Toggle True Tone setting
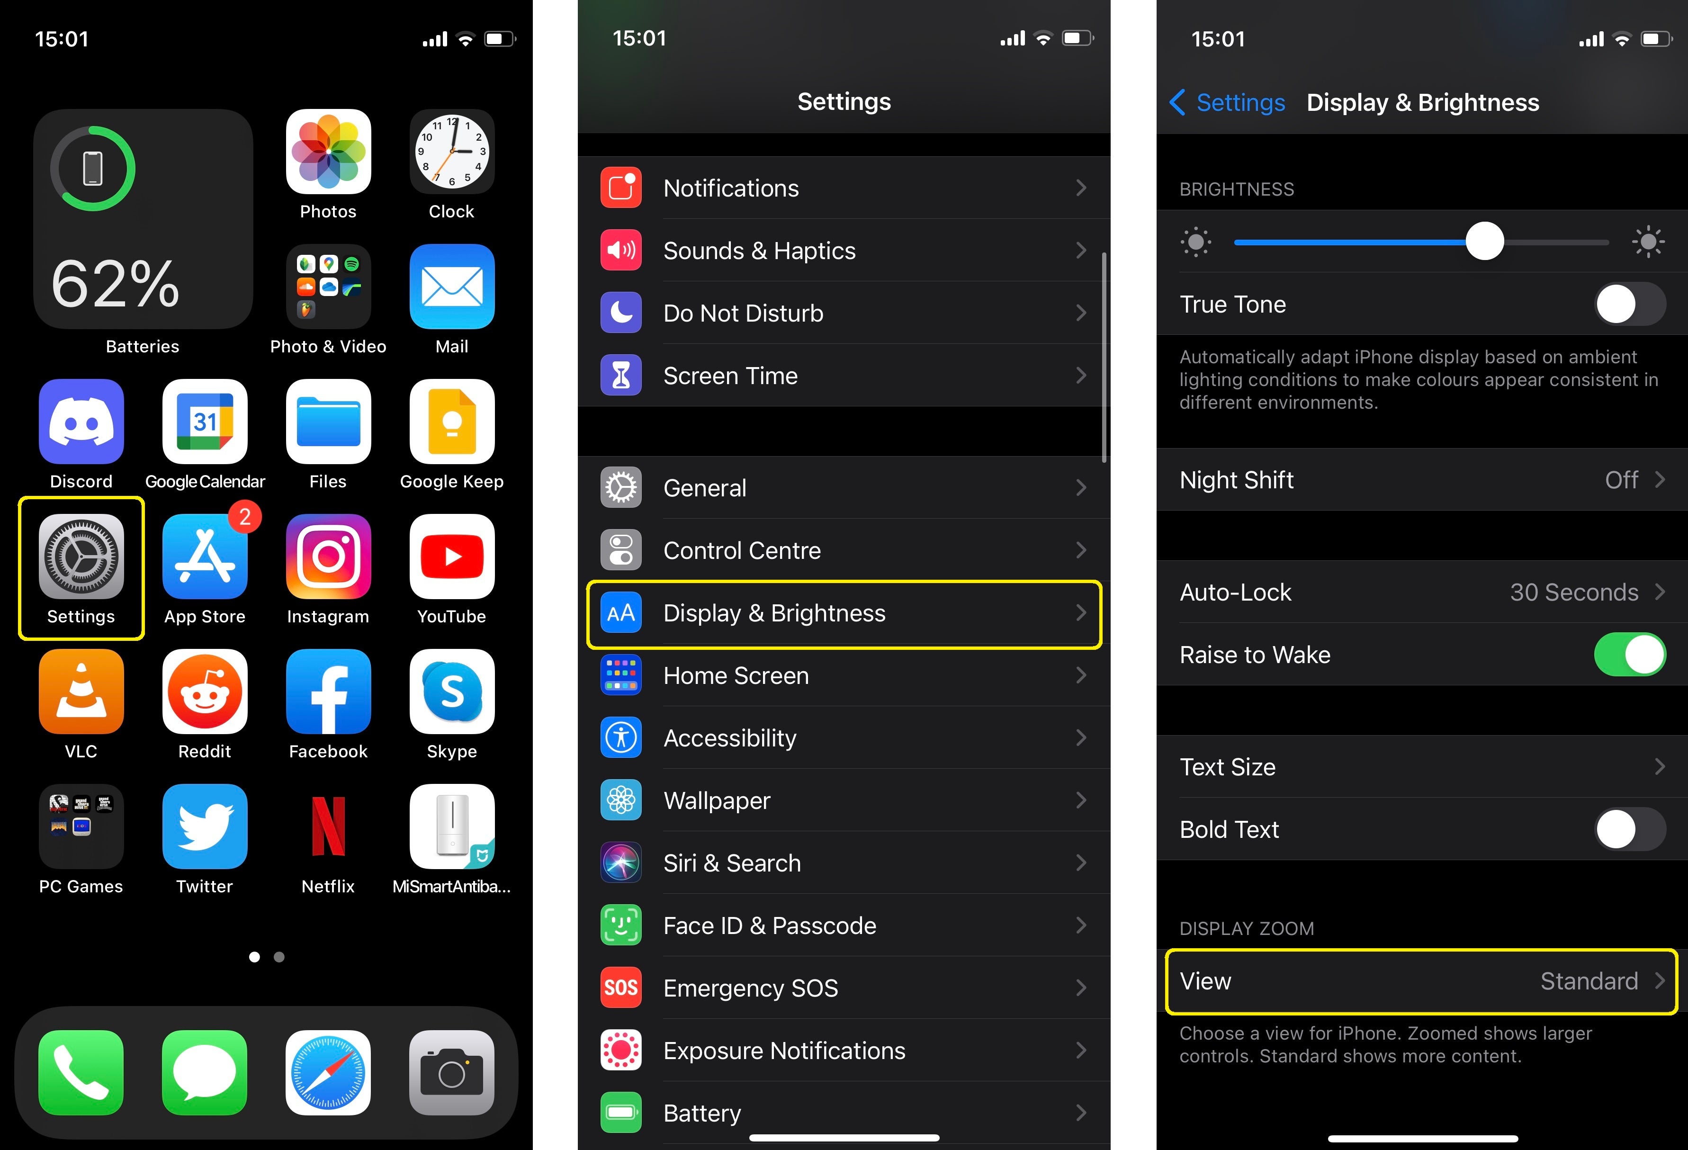The width and height of the screenshot is (1688, 1150). click(x=1628, y=305)
